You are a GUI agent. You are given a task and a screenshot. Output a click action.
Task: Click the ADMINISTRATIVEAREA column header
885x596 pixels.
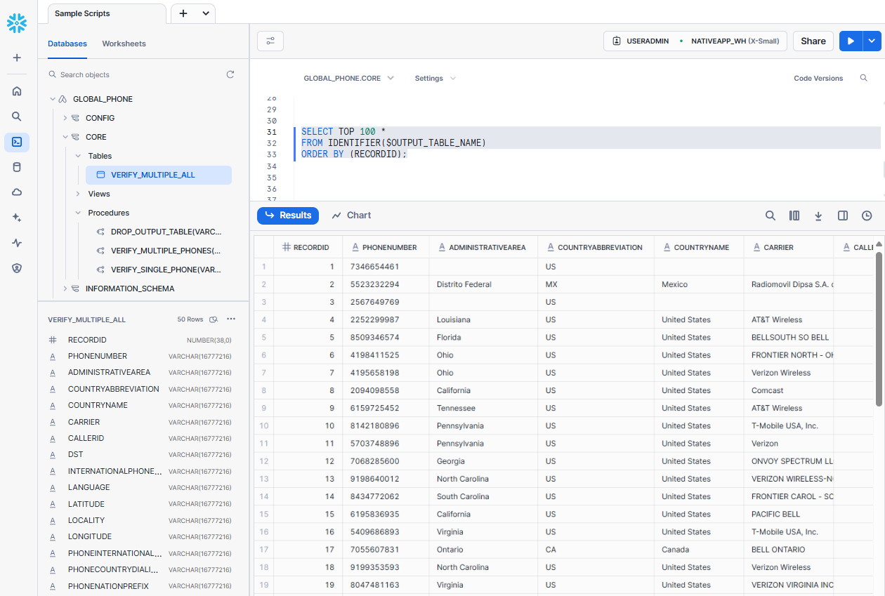coord(483,247)
